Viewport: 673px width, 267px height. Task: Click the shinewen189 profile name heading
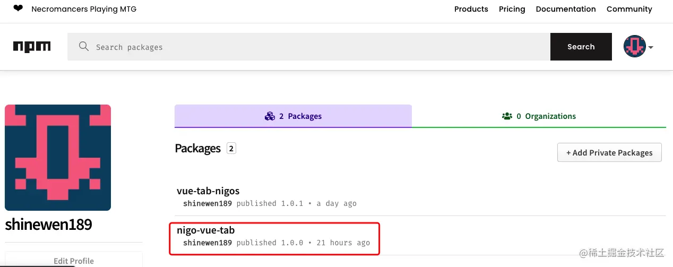(48, 225)
